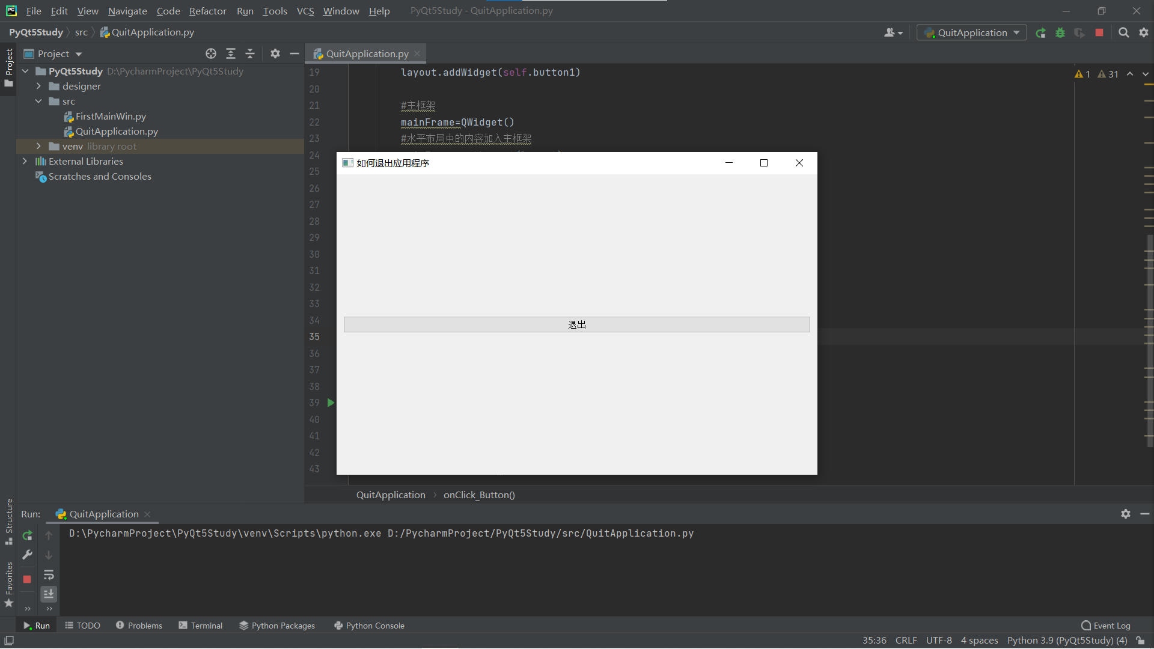Open Python Console tool window
This screenshot has width=1154, height=649.
pos(369,626)
